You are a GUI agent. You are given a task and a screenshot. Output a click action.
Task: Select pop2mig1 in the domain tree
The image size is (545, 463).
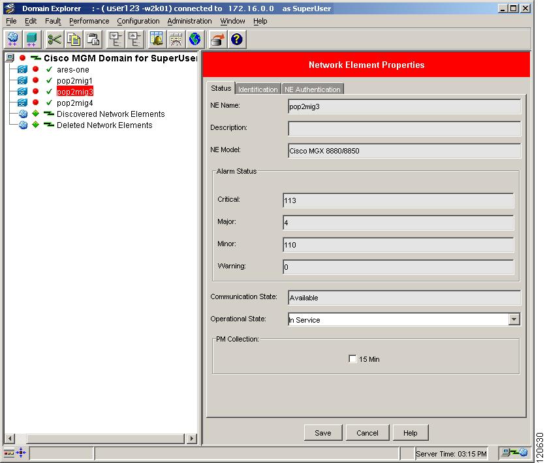pyautogui.click(x=74, y=81)
